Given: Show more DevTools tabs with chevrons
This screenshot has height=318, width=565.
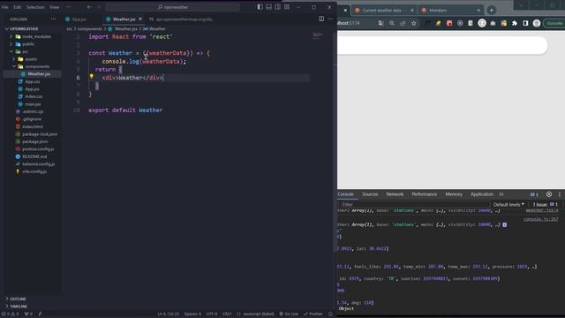Looking at the screenshot, I should 501,194.
